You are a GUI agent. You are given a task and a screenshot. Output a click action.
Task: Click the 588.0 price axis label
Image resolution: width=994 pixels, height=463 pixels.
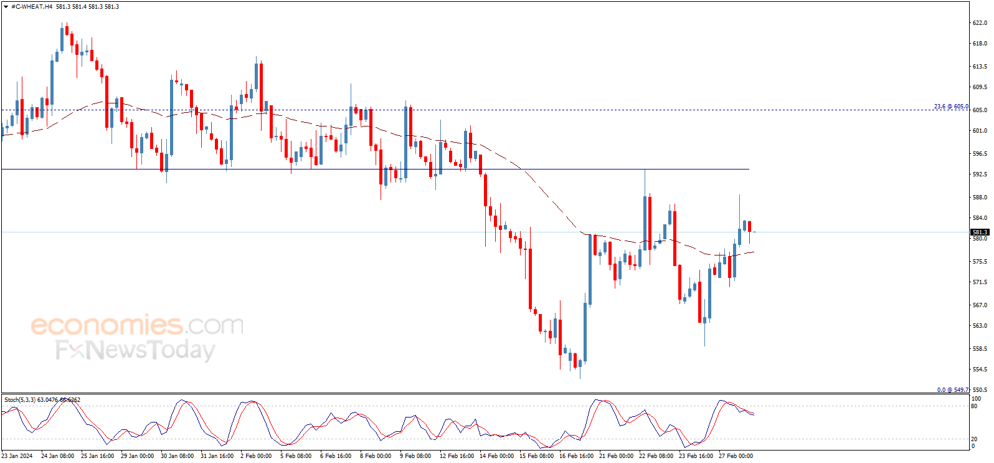(980, 198)
